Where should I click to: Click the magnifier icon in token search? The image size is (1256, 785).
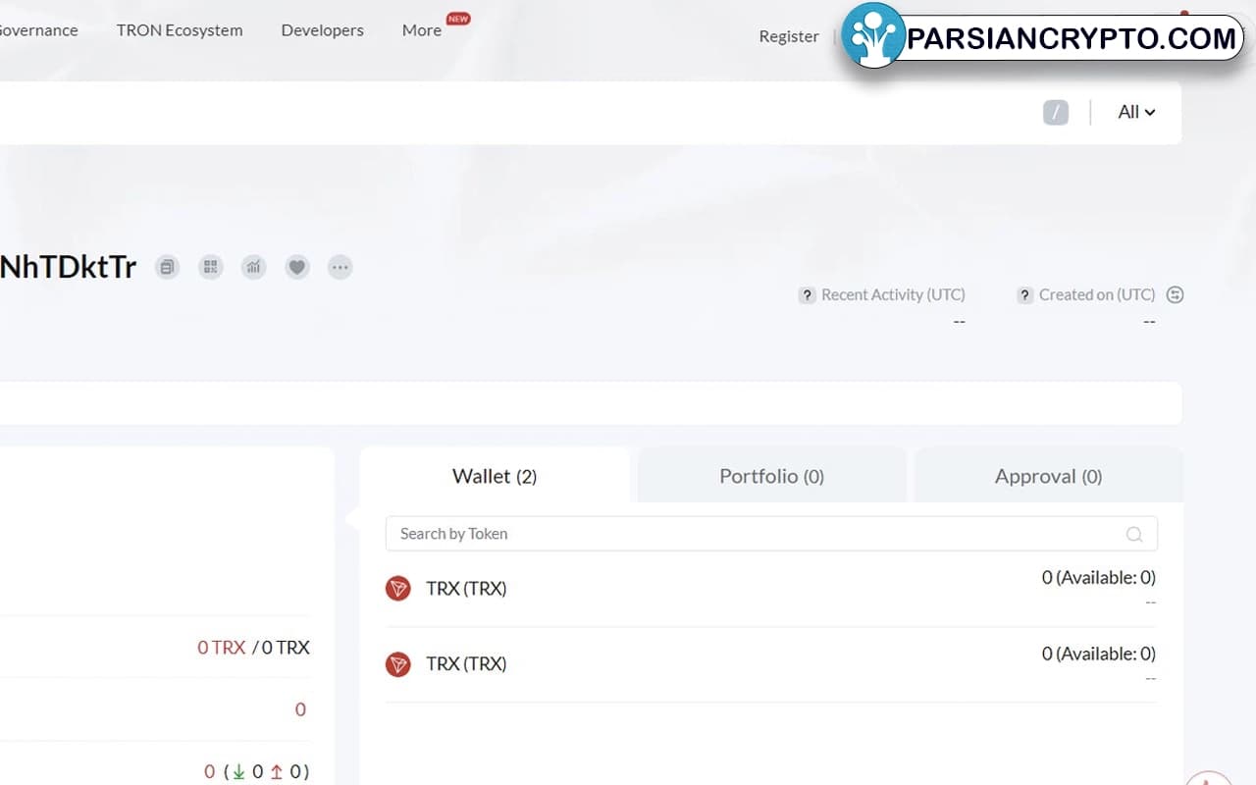point(1134,535)
